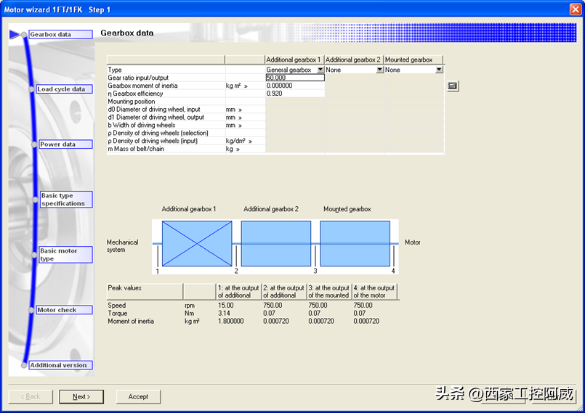Click the blue arrow beside Gearbox data step
Image resolution: width=585 pixels, height=413 pixels.
click(15, 34)
